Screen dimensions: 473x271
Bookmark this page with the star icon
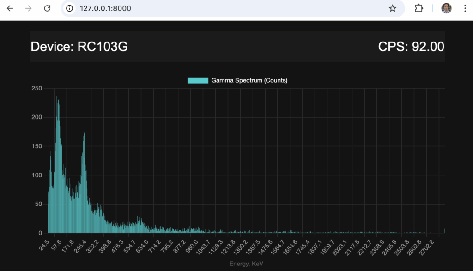tap(392, 8)
